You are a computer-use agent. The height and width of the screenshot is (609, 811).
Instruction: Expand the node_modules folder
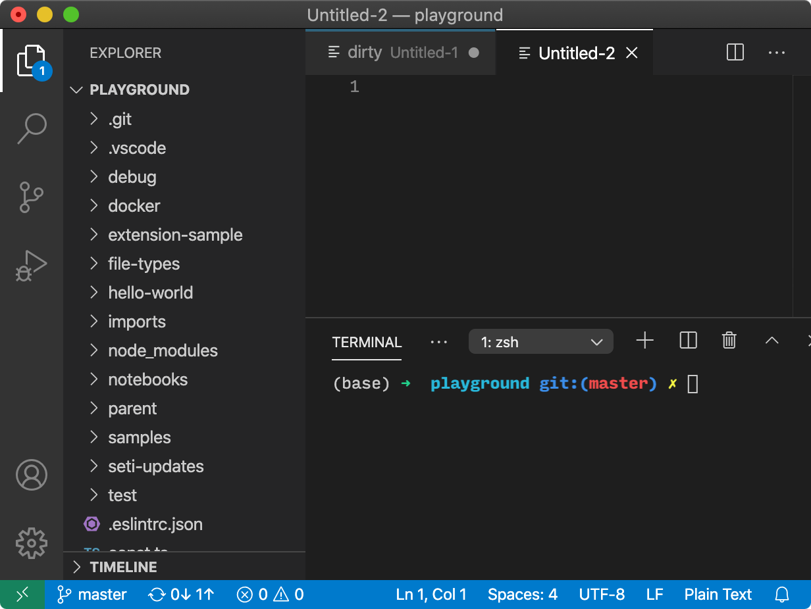[163, 351]
